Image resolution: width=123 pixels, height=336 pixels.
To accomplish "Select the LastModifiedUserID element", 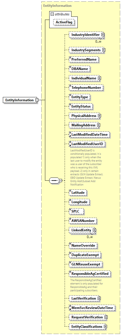I will [x=87, y=144].
